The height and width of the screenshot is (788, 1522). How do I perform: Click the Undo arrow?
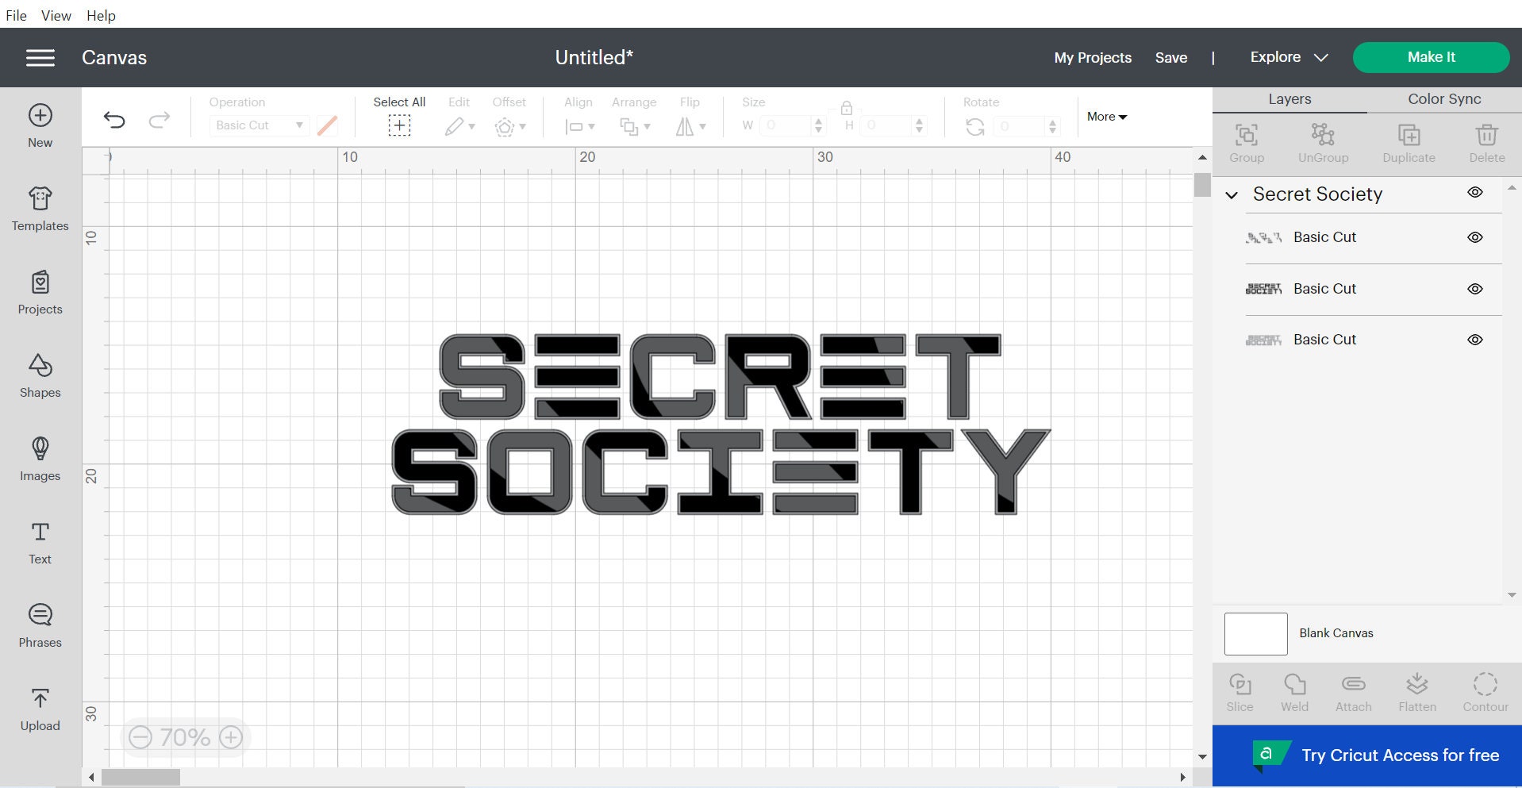point(114,119)
